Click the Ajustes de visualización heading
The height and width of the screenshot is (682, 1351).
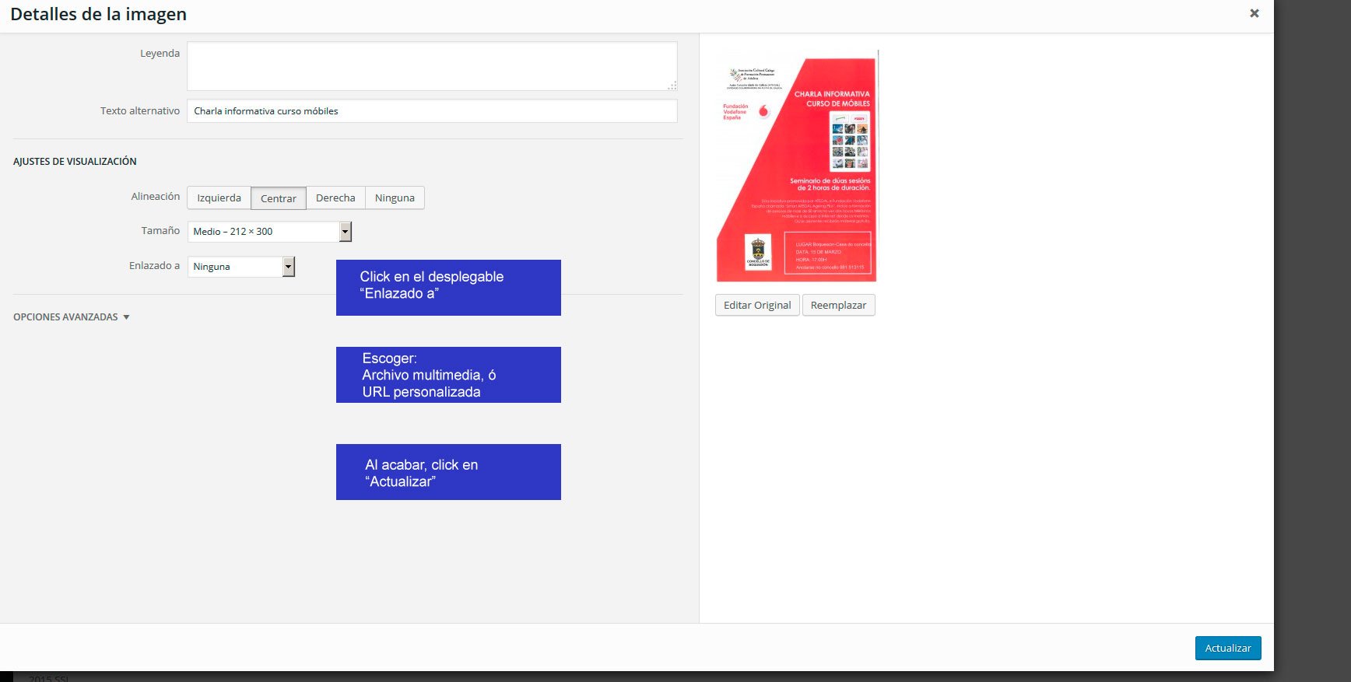(75, 162)
